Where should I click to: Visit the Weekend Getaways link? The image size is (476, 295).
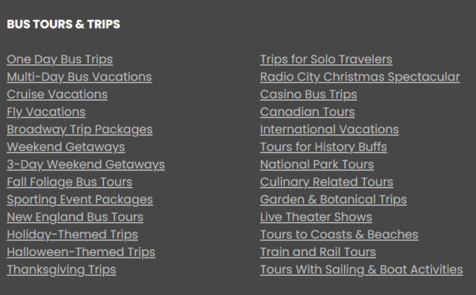66,147
